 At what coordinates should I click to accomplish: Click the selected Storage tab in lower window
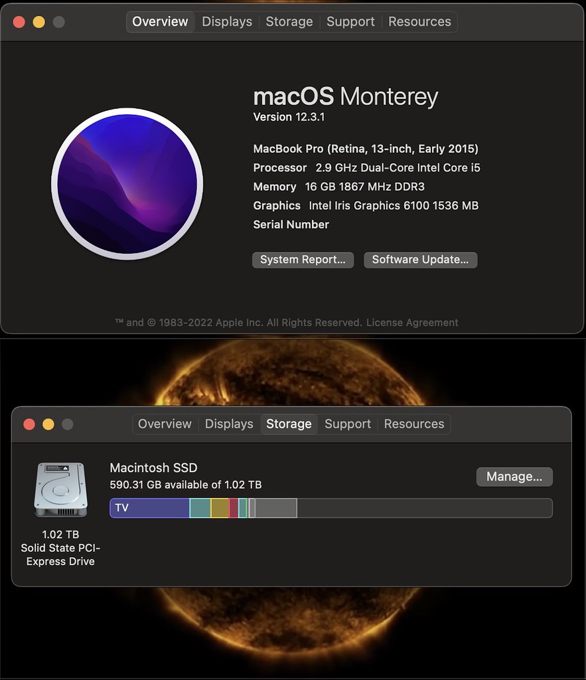point(289,424)
